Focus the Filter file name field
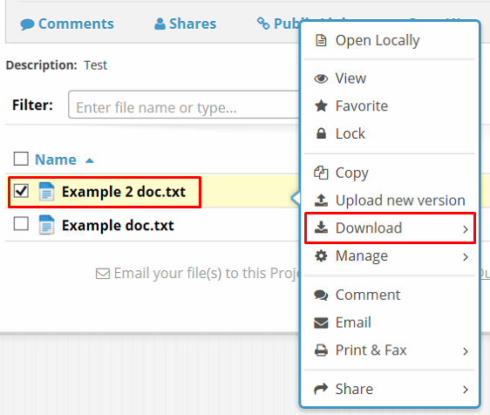The height and width of the screenshot is (415, 490). point(184,105)
